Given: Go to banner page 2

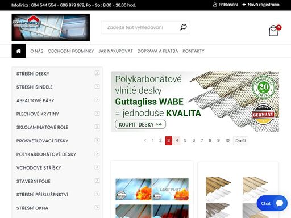Looking at the screenshot, I should coord(160,140).
